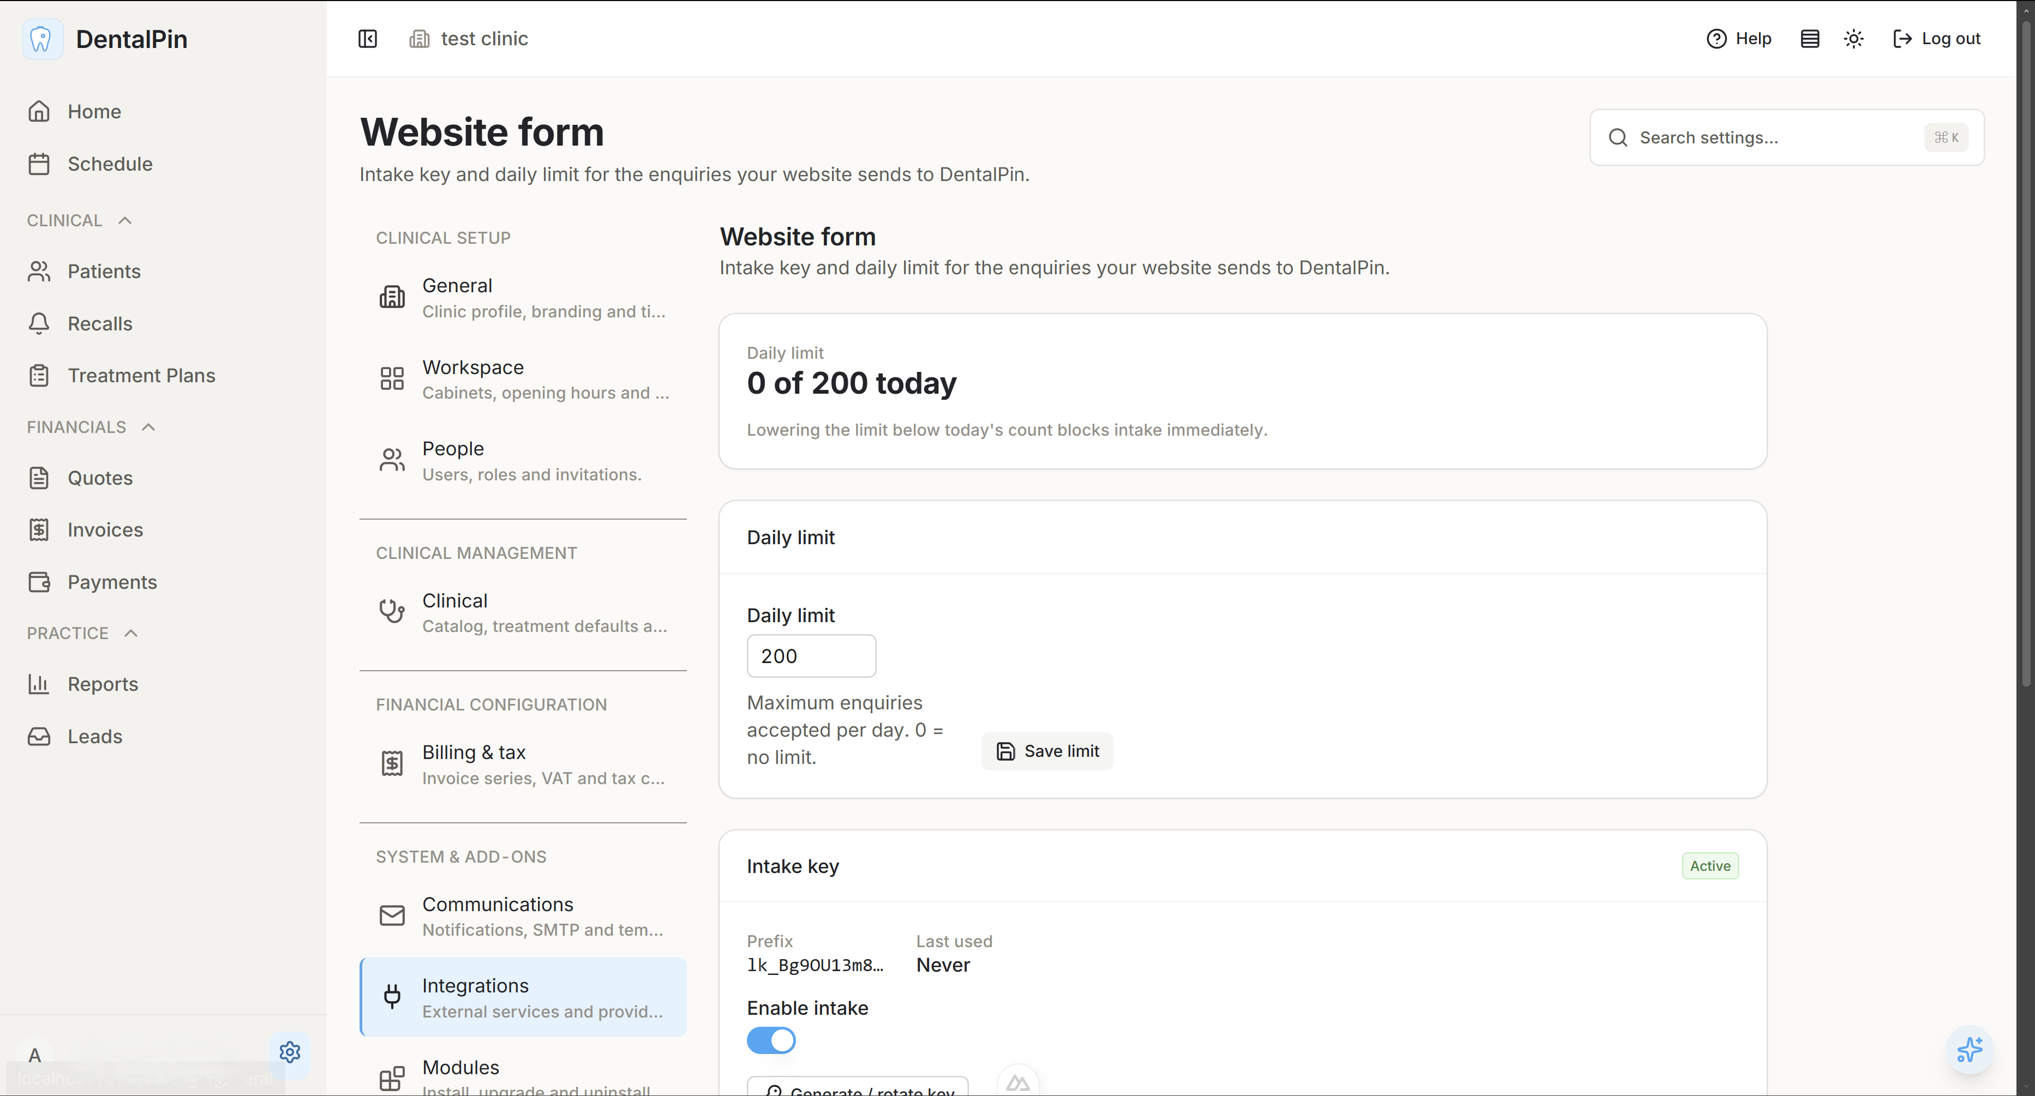Click the Reports bar chart icon
Screen dimensions: 2035x1096
[x=39, y=684]
